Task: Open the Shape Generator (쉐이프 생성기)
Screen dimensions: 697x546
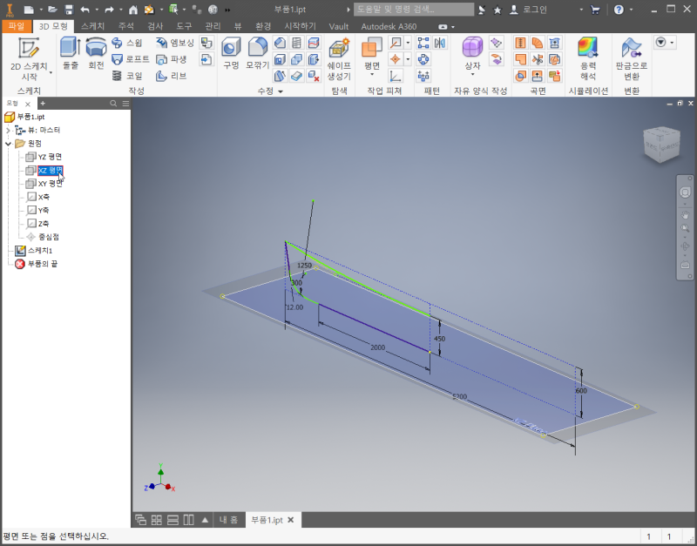Action: pos(339,59)
